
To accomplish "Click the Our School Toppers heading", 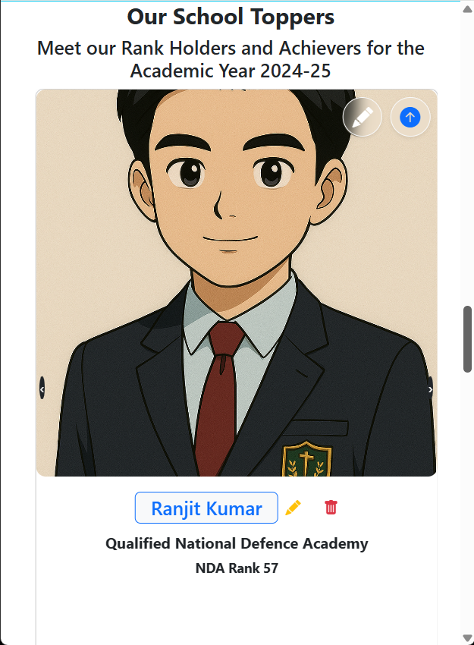I will pos(231,17).
